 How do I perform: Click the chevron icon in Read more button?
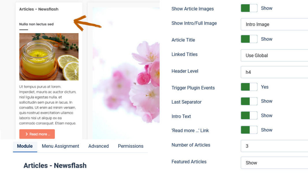coord(26,134)
